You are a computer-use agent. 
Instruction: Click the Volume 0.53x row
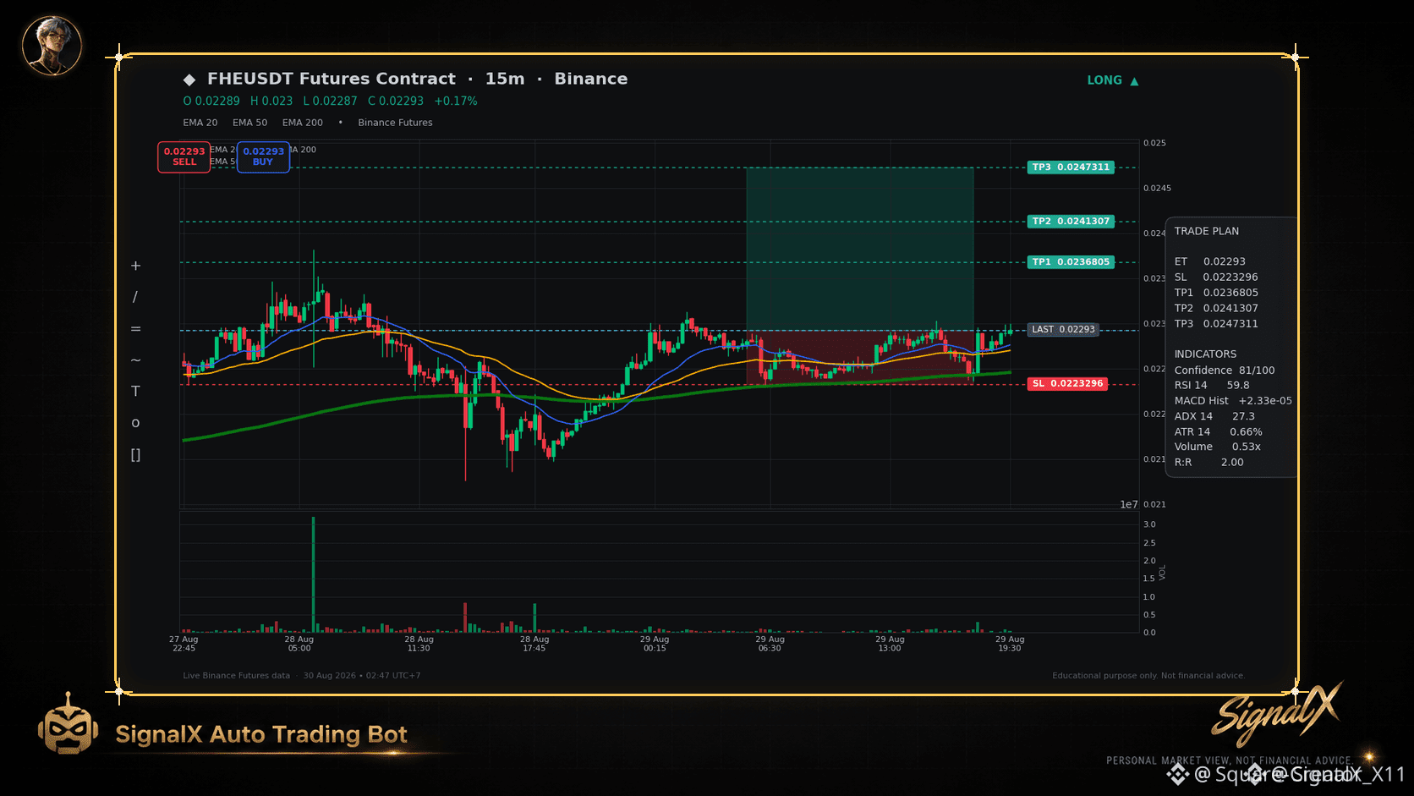coord(1218,447)
